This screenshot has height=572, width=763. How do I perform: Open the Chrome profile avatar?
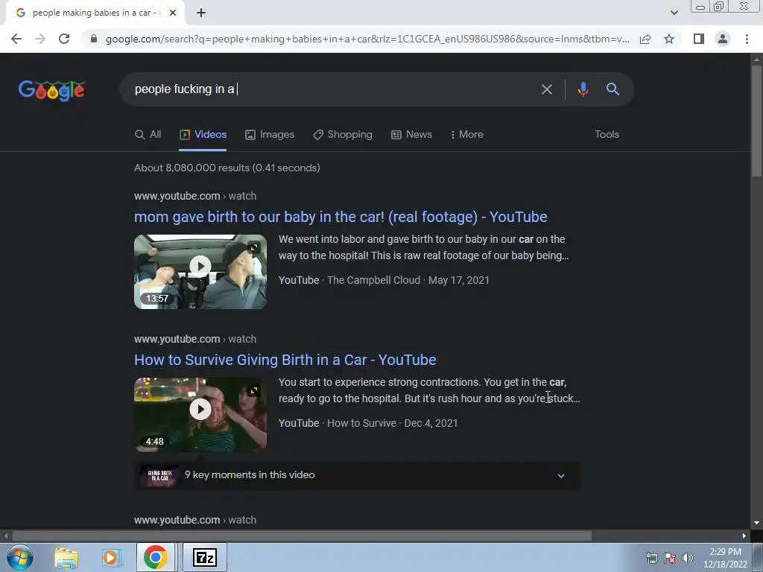pos(723,39)
